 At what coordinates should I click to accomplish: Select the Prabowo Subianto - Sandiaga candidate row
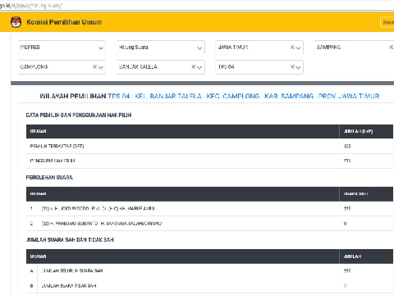[x=209, y=224]
